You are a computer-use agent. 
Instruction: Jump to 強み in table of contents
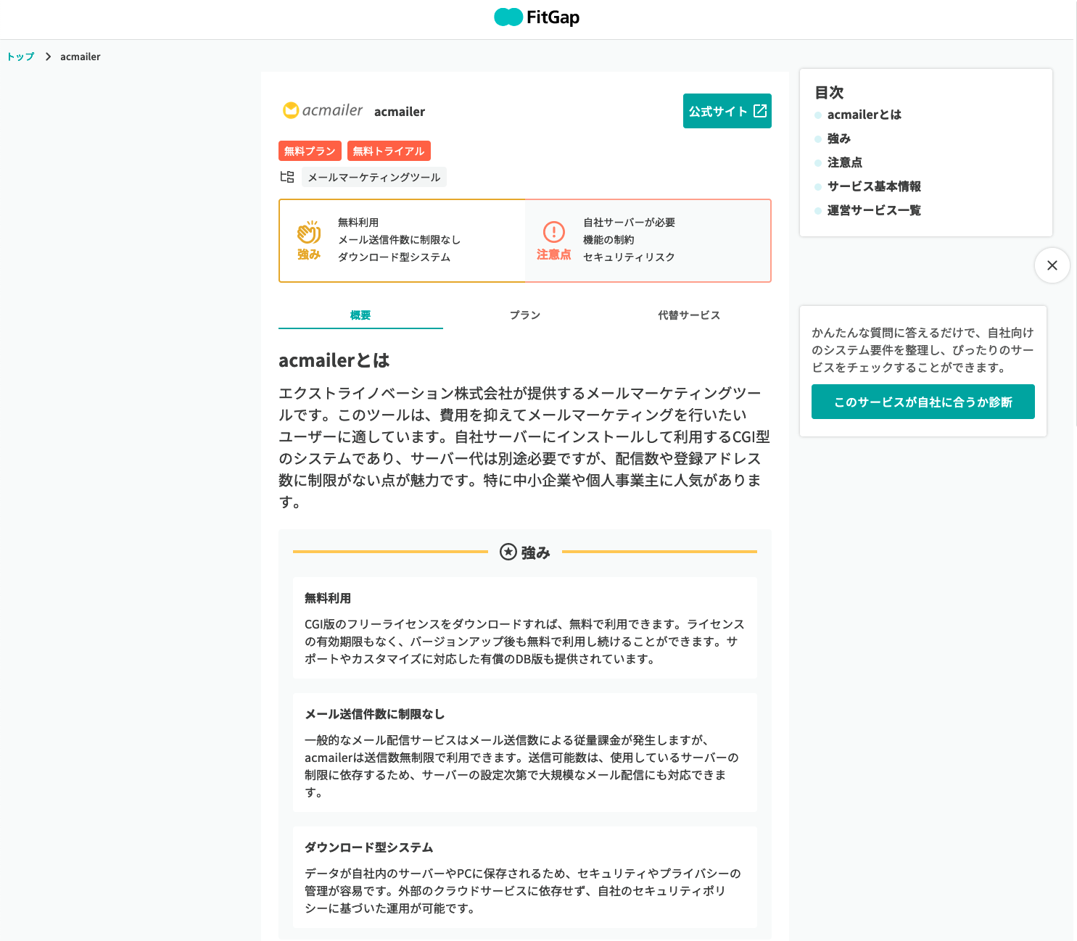pyautogui.click(x=839, y=138)
